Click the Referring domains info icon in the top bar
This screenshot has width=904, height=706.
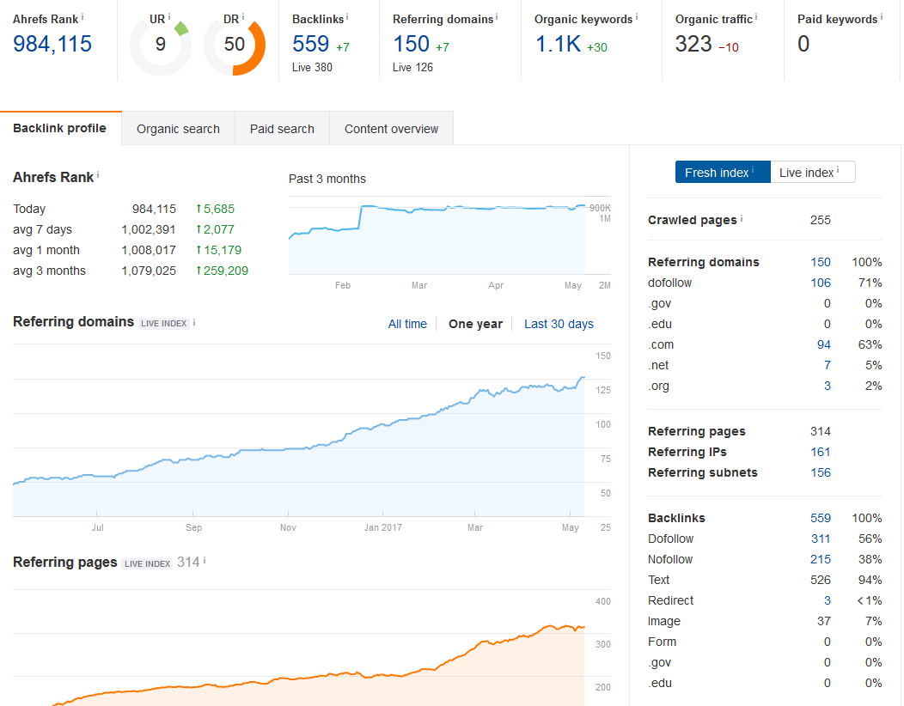[x=497, y=17]
